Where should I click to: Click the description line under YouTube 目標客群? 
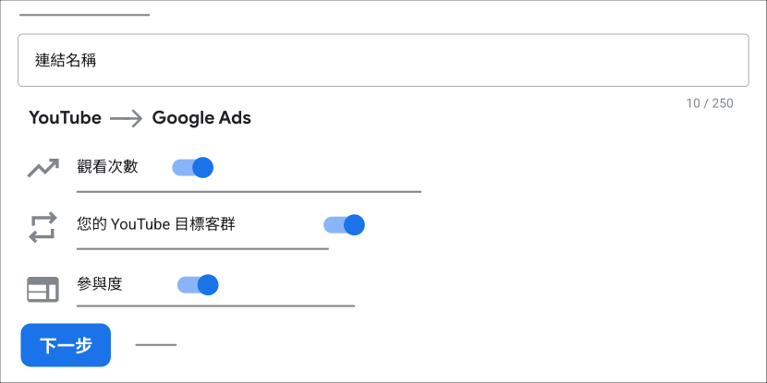tap(202, 248)
